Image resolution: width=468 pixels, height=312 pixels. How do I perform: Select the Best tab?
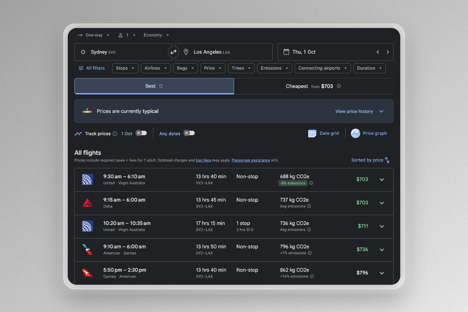coord(154,86)
